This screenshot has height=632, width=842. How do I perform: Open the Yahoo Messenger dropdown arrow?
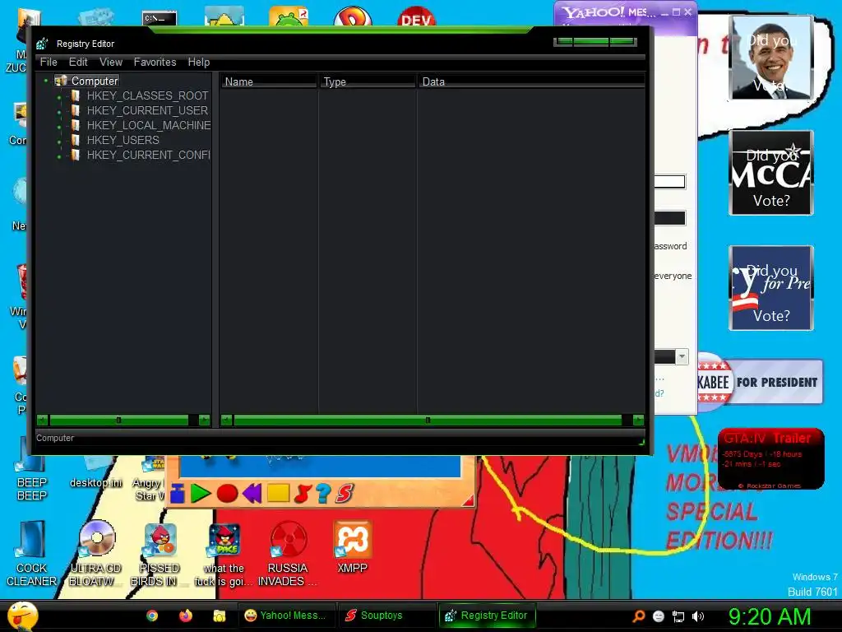tap(682, 356)
